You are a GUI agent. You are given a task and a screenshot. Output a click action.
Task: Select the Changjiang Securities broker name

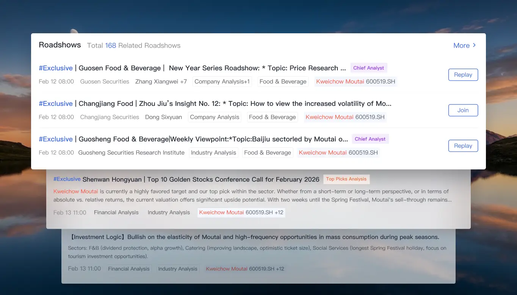click(x=110, y=117)
